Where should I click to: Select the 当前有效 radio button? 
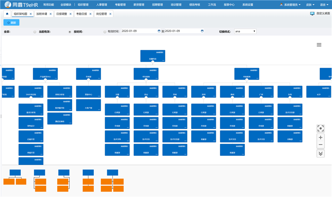coord(35,32)
